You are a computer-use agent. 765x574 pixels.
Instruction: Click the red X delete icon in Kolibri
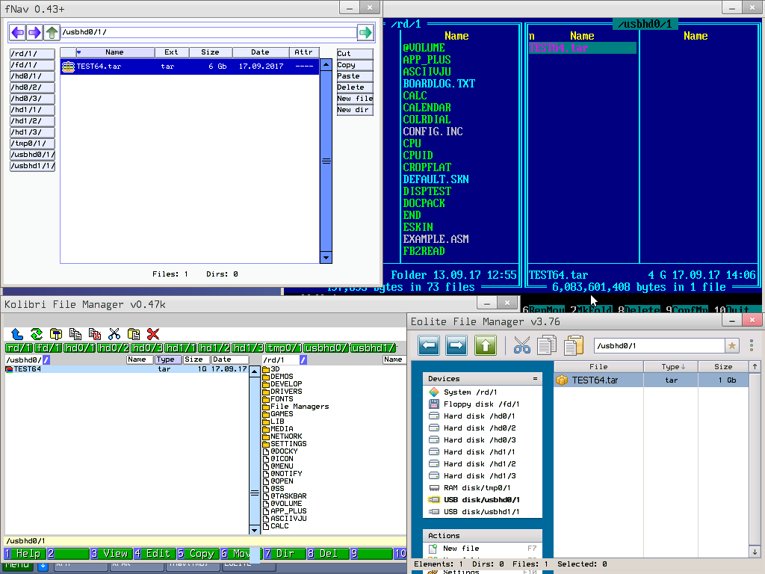pyautogui.click(x=153, y=334)
